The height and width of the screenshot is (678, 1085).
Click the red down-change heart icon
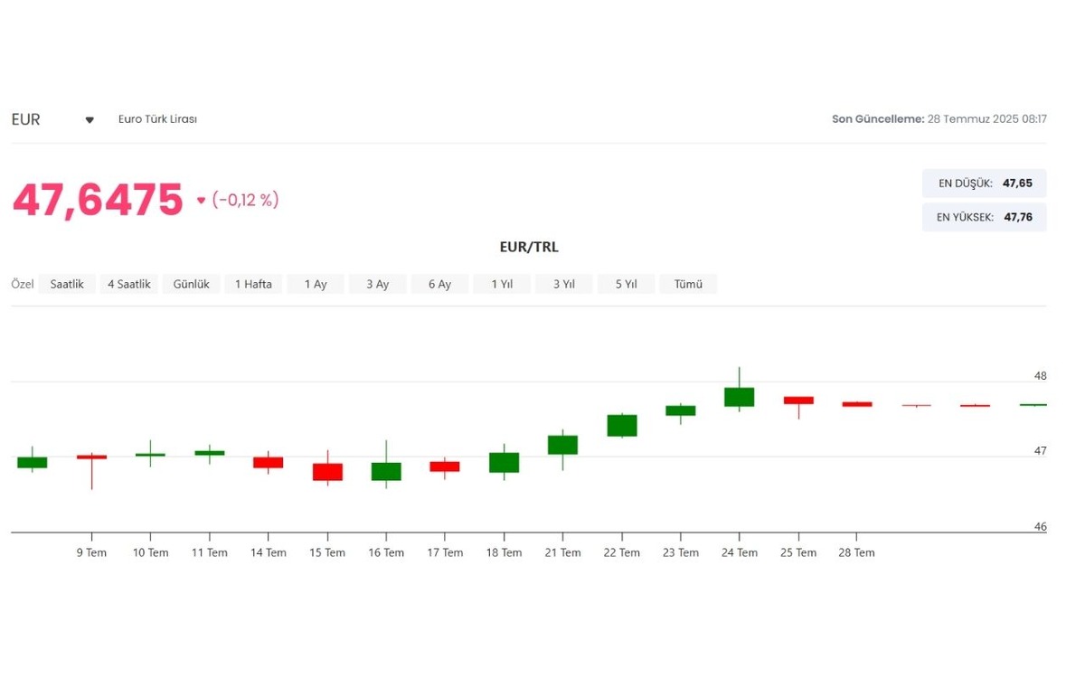(x=201, y=201)
